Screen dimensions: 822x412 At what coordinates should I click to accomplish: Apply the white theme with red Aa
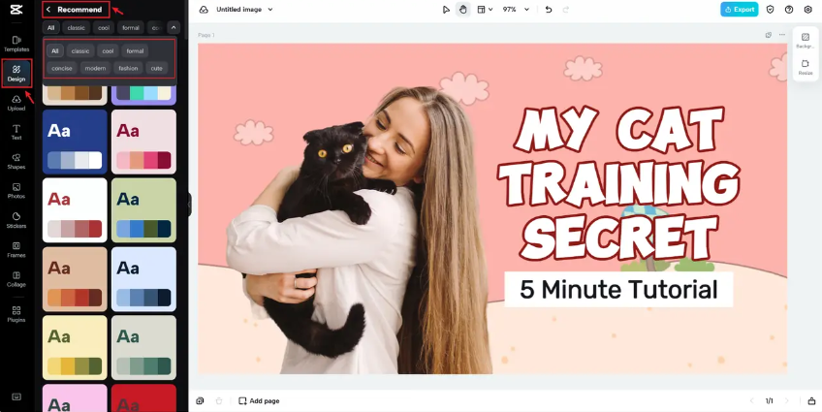point(75,210)
